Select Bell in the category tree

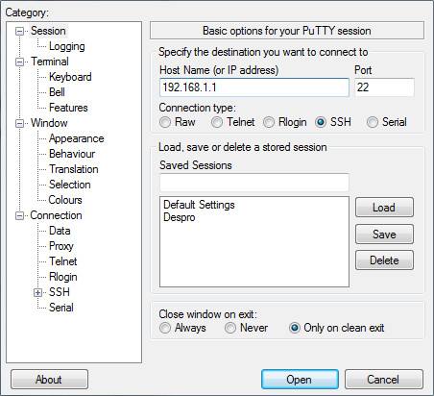pos(57,92)
